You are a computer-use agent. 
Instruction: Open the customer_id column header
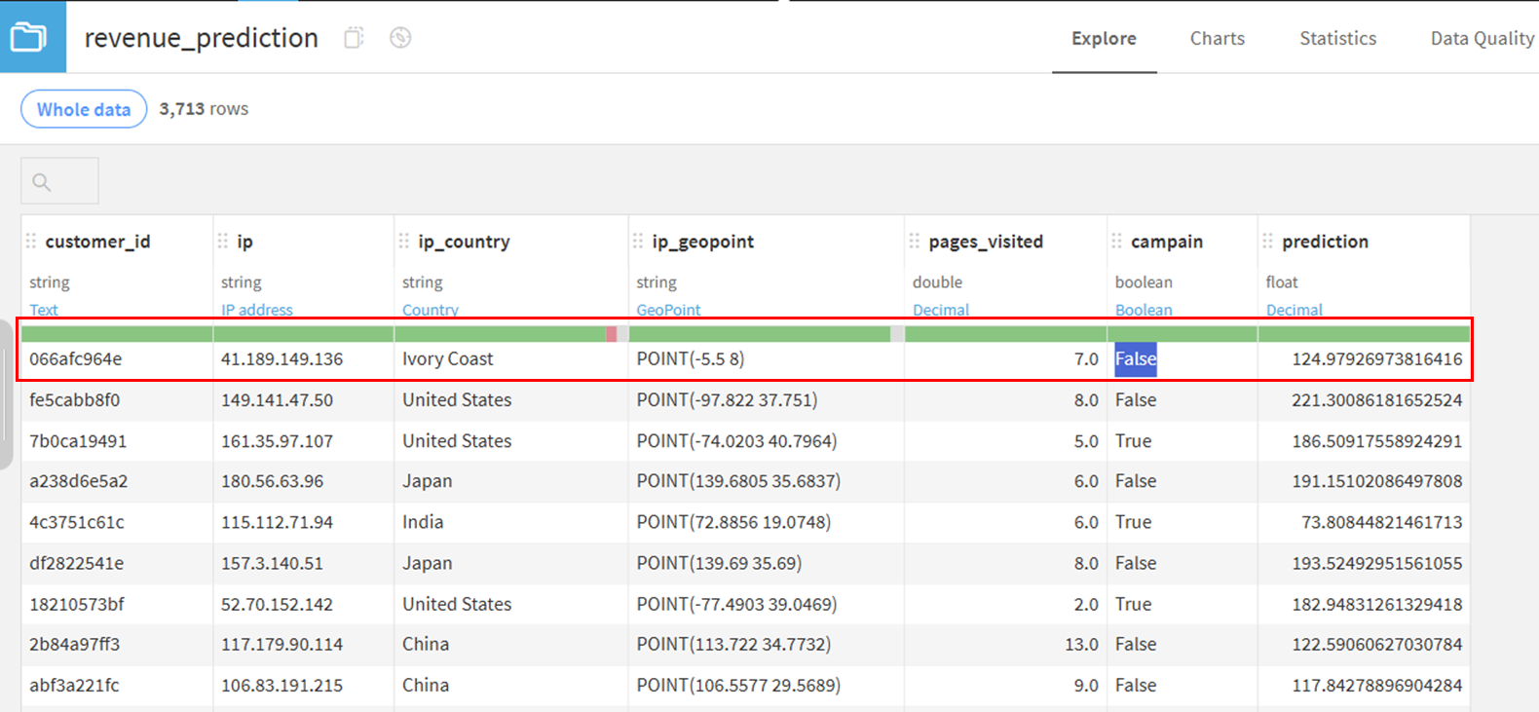(97, 242)
